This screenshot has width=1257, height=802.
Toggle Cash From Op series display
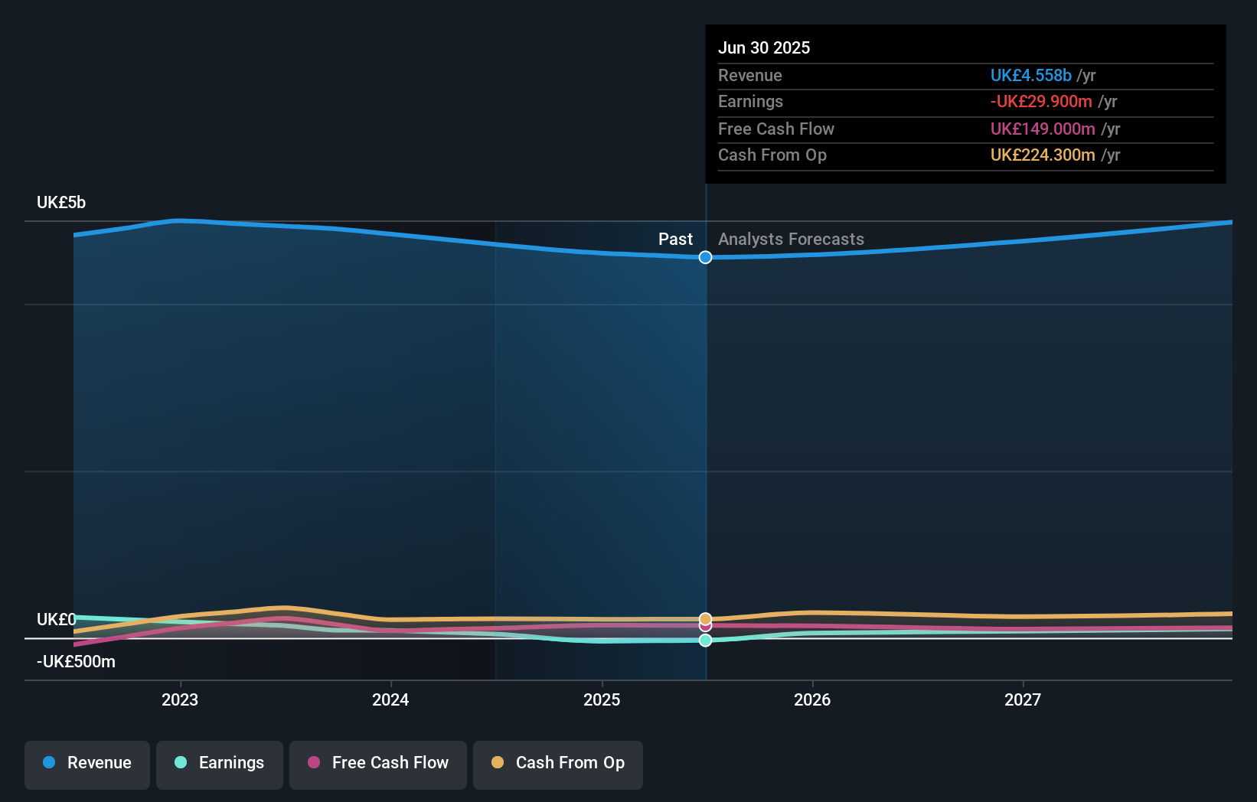[x=557, y=763]
